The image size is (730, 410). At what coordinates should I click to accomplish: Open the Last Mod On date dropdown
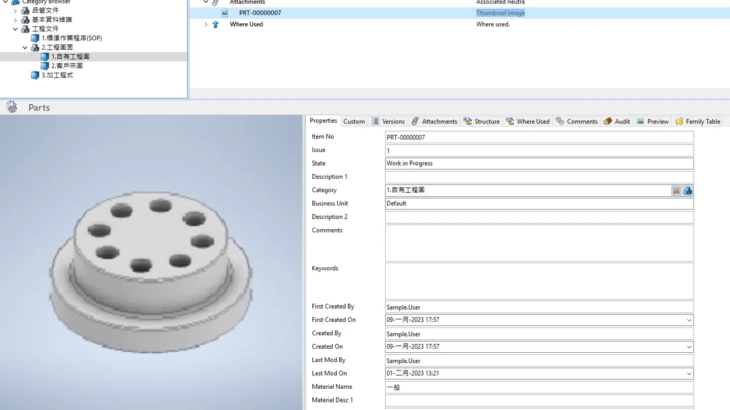[x=689, y=374]
